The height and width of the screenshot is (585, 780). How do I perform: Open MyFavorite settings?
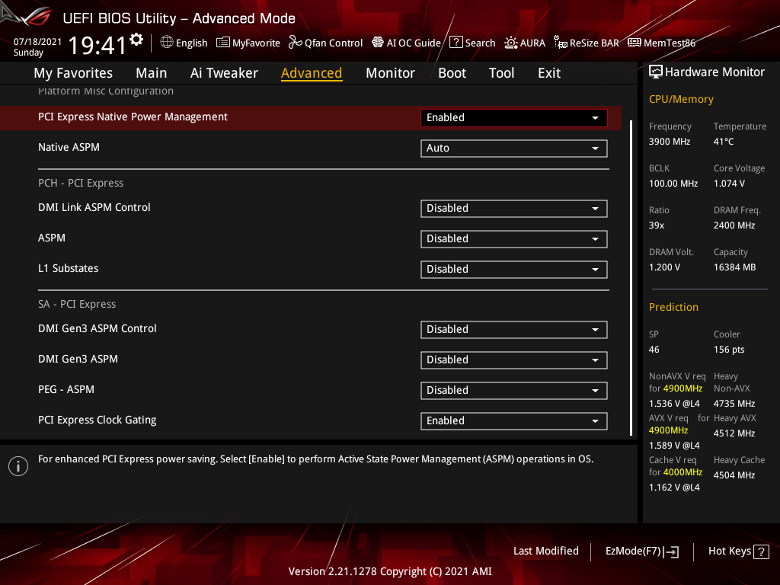pos(248,43)
